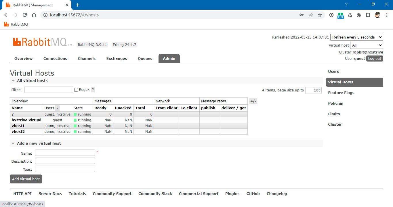Select the Admin tab
The image size is (393, 207).
point(169,58)
